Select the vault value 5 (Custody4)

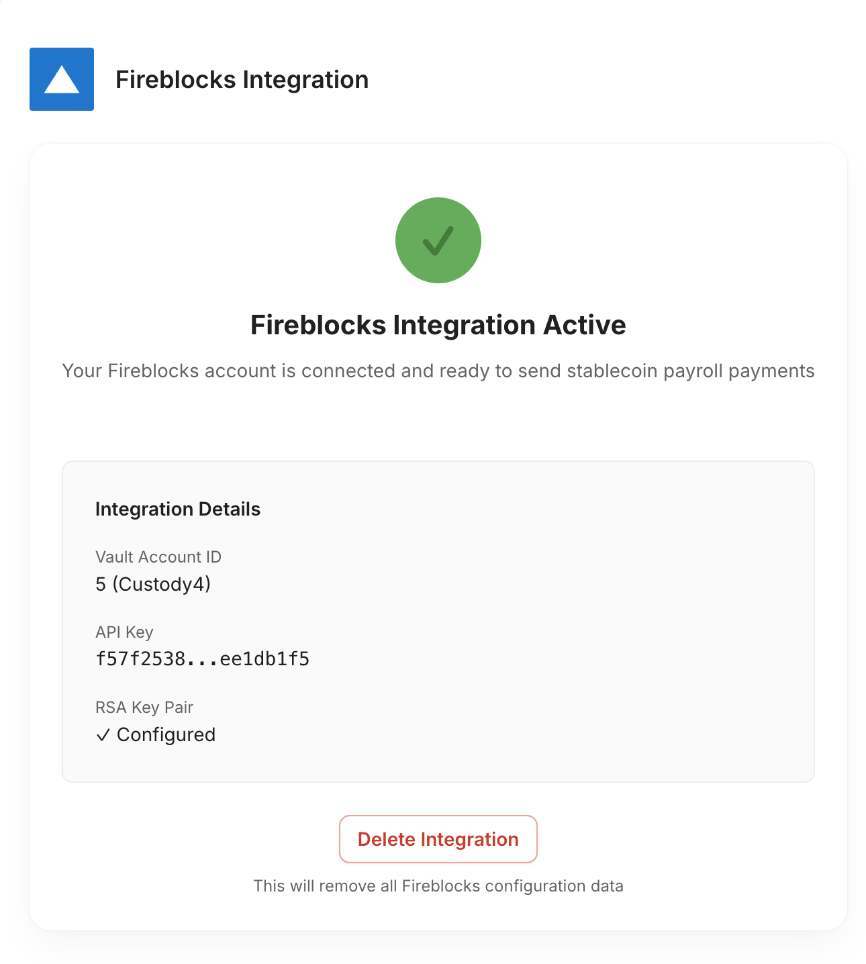click(153, 584)
